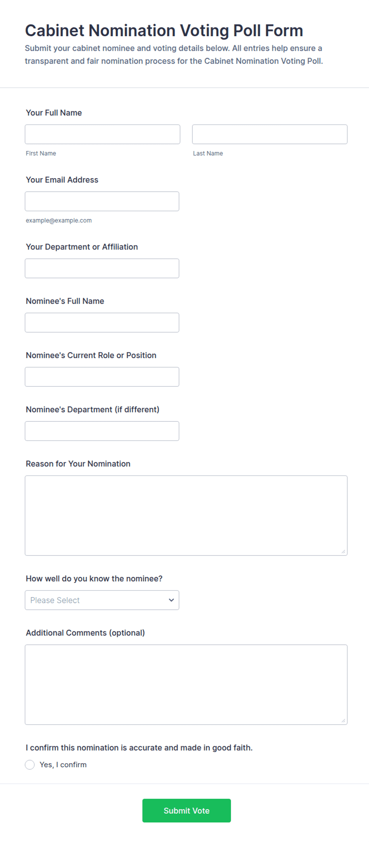Click the 'Your Full Name' label
Image resolution: width=369 pixels, height=842 pixels.
pos(54,113)
